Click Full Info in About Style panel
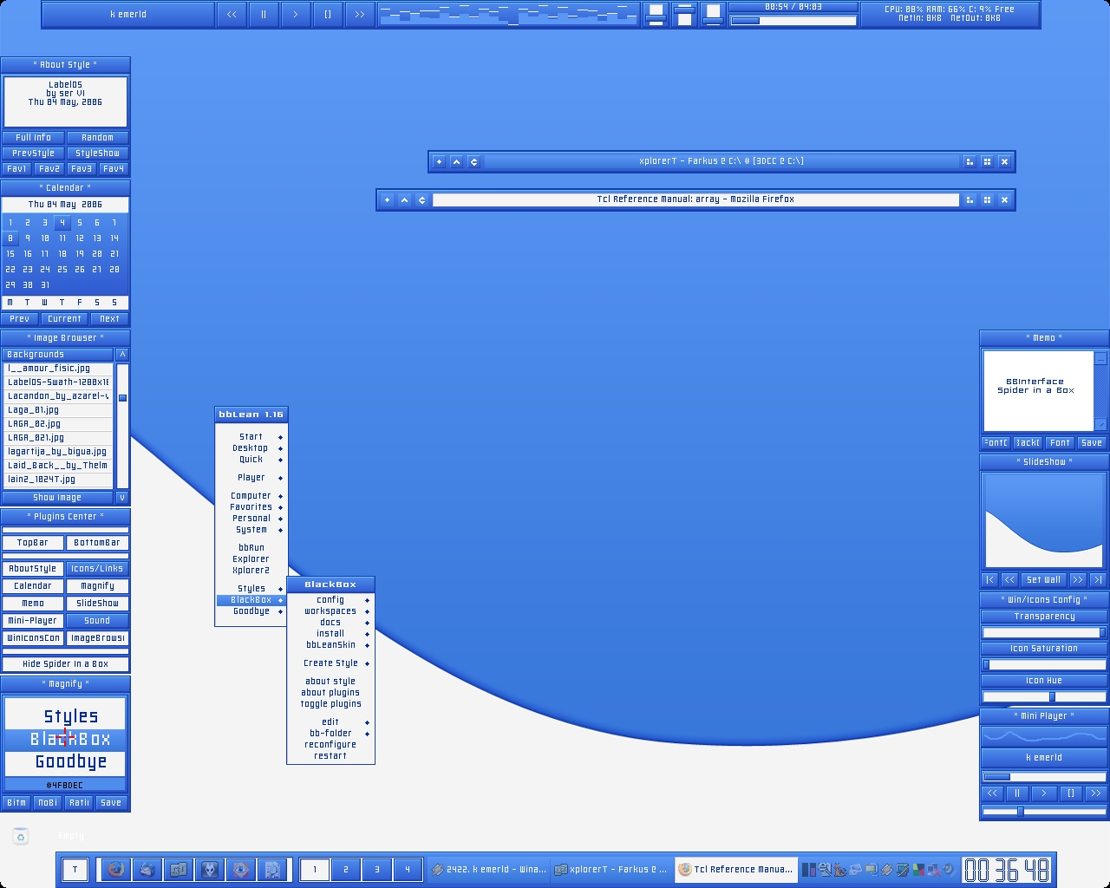1110x888 pixels. click(33, 137)
